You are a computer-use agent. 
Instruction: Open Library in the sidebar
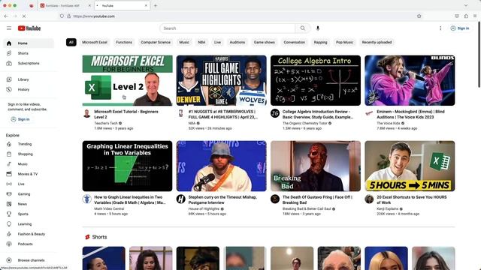point(29,79)
